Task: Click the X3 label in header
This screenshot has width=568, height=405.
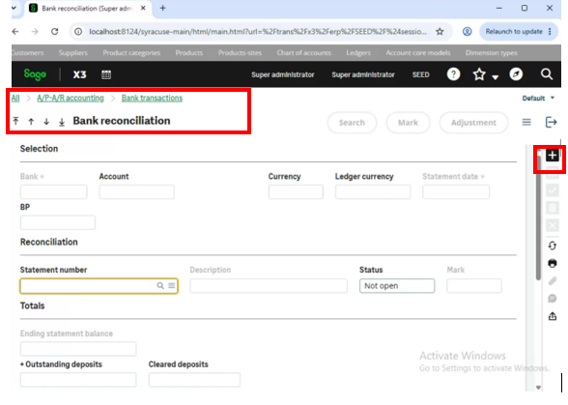Action: 79,74
